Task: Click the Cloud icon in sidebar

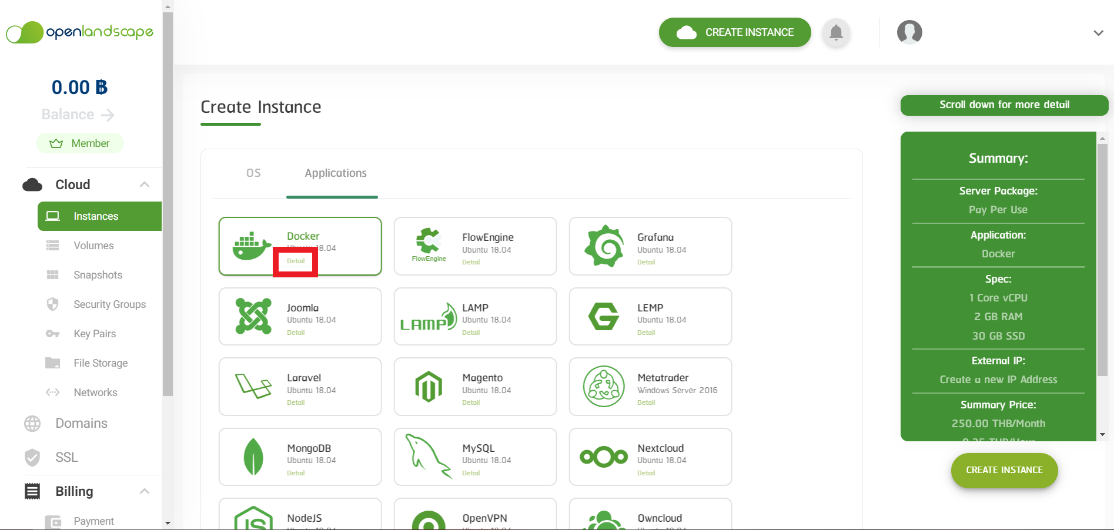Action: (x=32, y=185)
